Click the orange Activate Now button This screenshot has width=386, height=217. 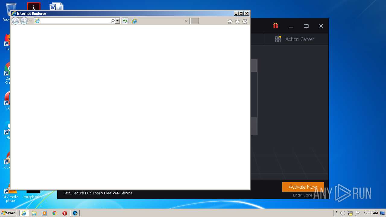click(x=303, y=187)
